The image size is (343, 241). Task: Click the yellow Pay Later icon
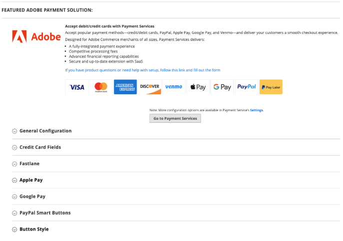[270, 87]
